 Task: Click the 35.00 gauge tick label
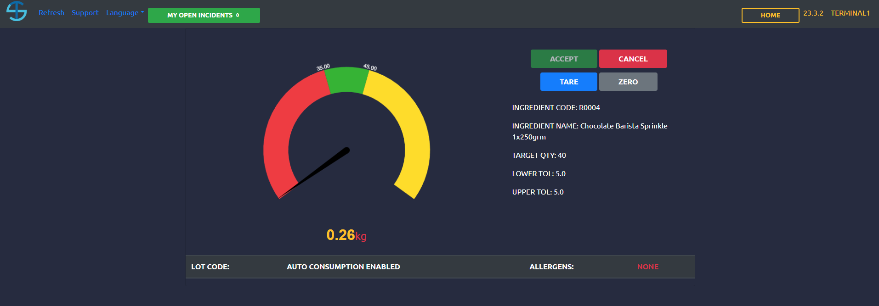click(x=323, y=67)
